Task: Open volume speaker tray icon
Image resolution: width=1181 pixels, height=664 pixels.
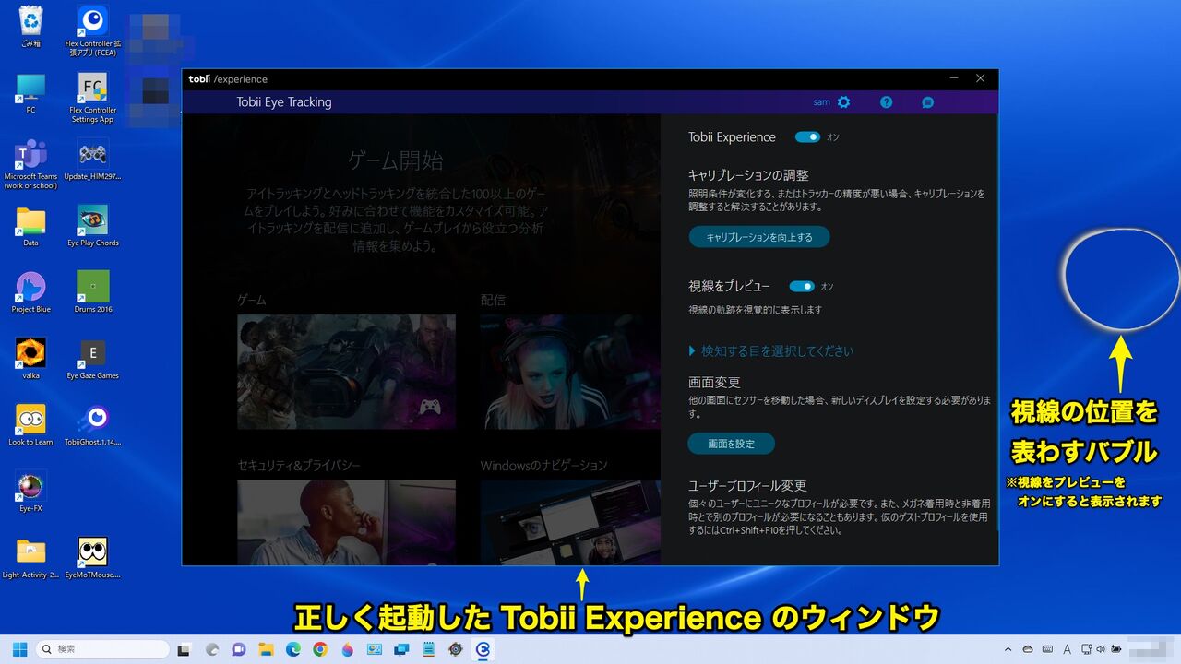Action: tap(1101, 649)
